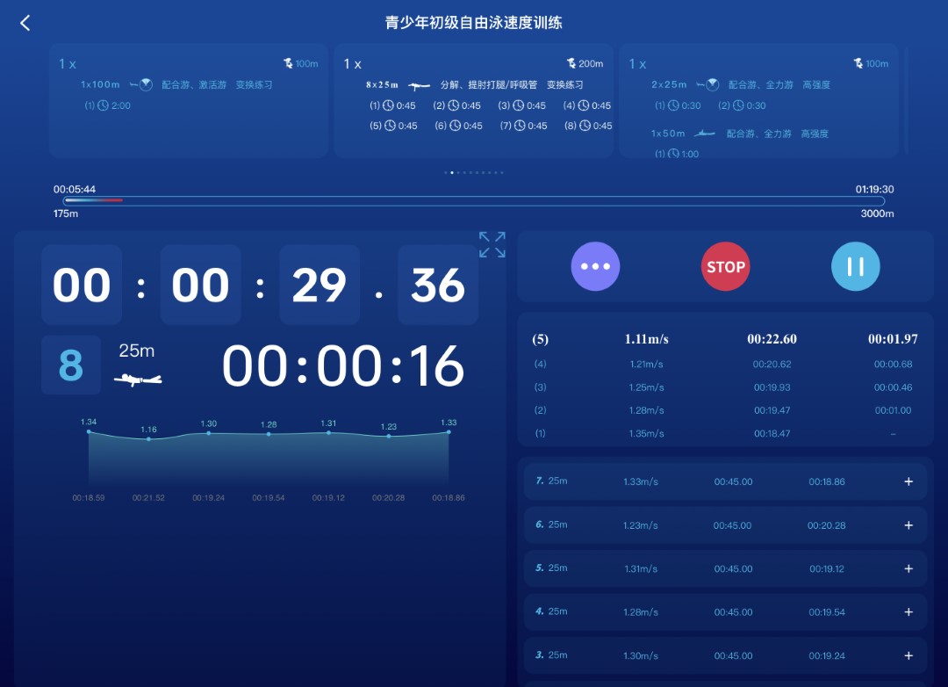Expand the 6. 25m lap entry
This screenshot has width=948, height=687.
pyautogui.click(x=908, y=524)
